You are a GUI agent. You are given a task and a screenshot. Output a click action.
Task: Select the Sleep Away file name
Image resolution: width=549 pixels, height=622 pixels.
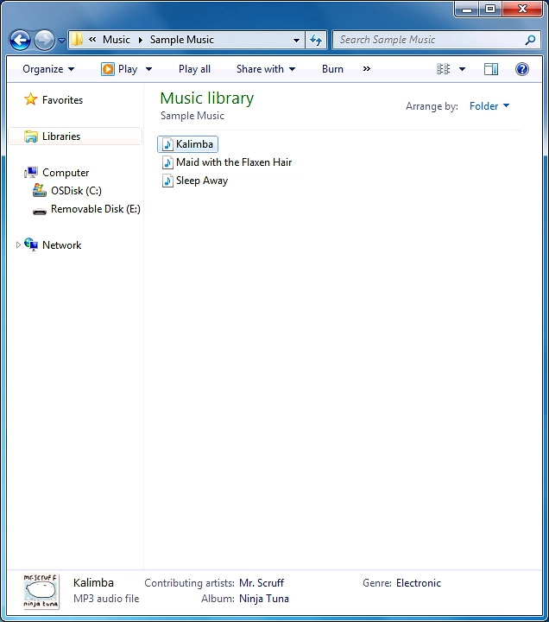click(x=202, y=181)
